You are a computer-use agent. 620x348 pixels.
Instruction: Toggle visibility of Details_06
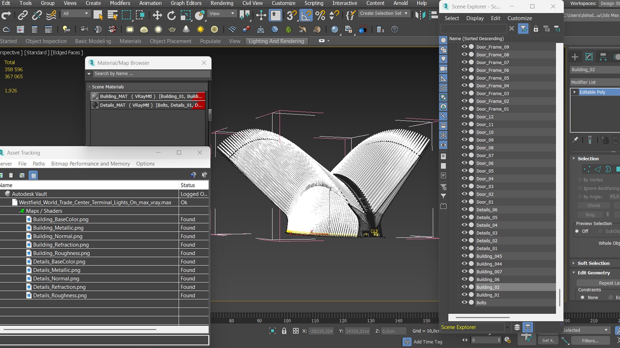tap(464, 209)
